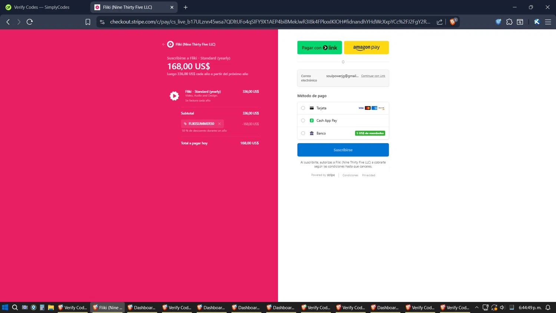Click the browser Forward arrow
The image size is (556, 313).
[19, 22]
